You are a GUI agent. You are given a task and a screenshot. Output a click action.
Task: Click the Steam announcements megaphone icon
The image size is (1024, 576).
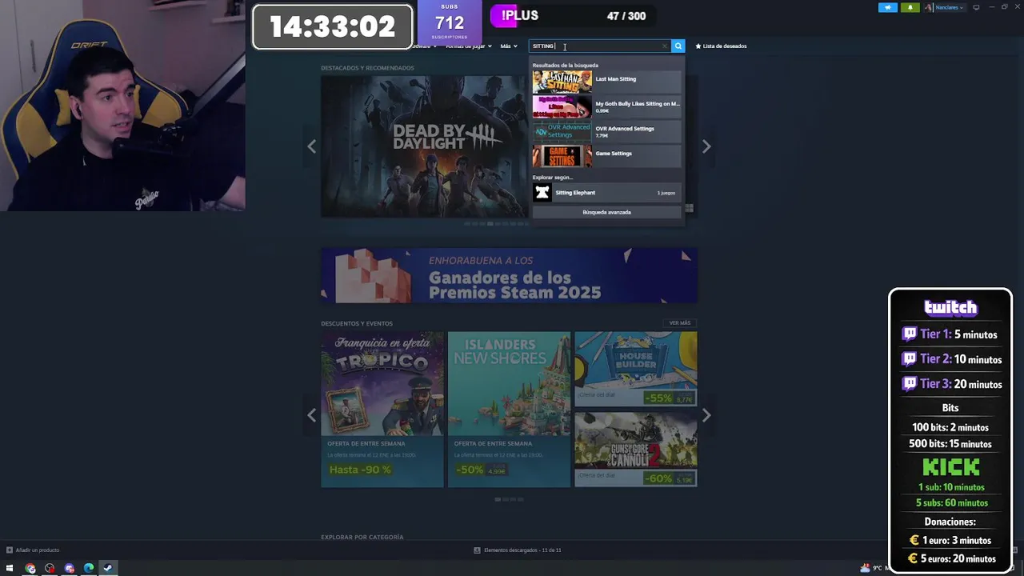click(x=888, y=7)
